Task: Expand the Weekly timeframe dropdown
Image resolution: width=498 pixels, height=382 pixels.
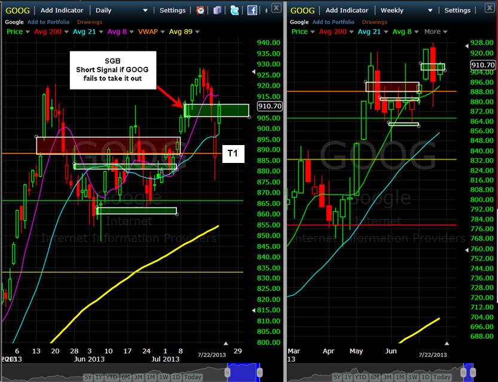Action: click(x=430, y=11)
